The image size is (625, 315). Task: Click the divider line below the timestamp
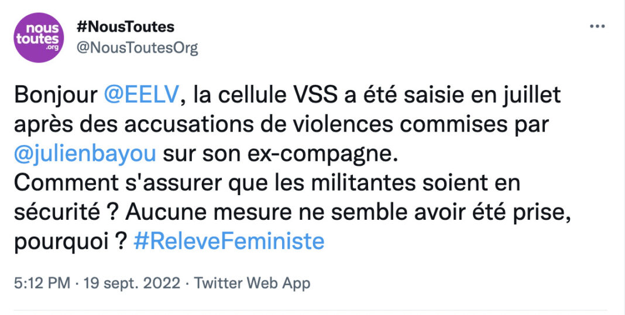coord(311,310)
